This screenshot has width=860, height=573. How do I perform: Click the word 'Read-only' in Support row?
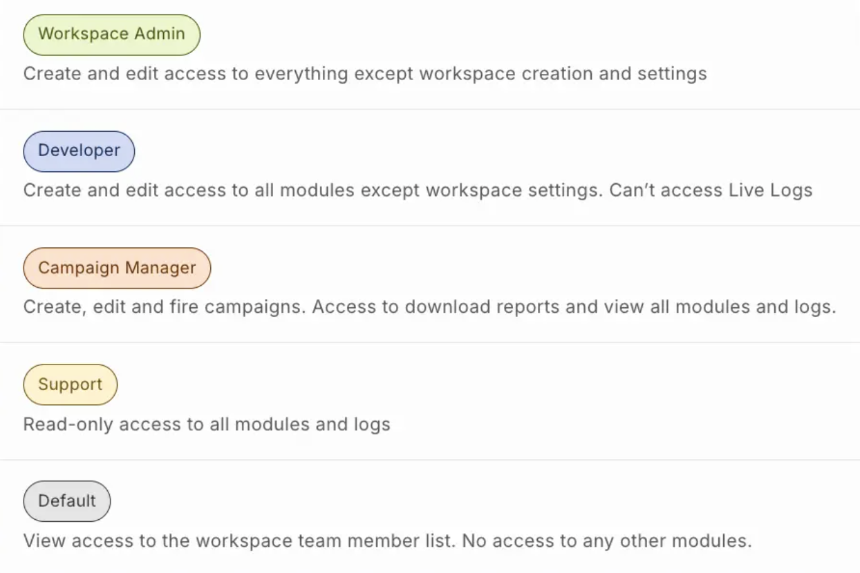[x=68, y=424]
